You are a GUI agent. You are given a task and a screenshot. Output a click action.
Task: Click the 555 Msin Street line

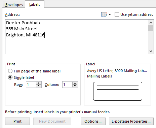22,29
